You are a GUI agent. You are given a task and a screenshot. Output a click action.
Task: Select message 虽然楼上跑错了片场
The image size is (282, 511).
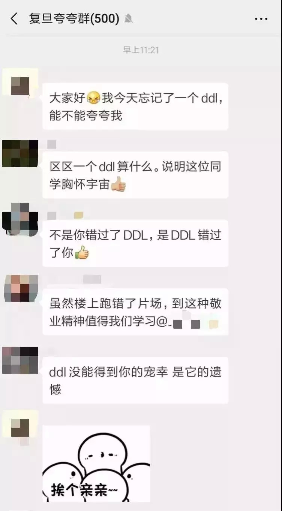(135, 312)
